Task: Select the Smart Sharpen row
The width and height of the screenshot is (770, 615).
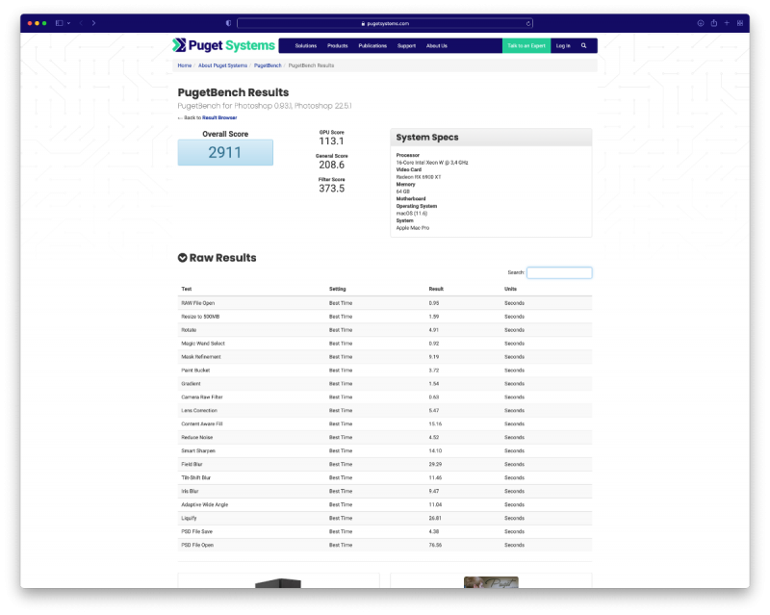Action: click(x=384, y=451)
